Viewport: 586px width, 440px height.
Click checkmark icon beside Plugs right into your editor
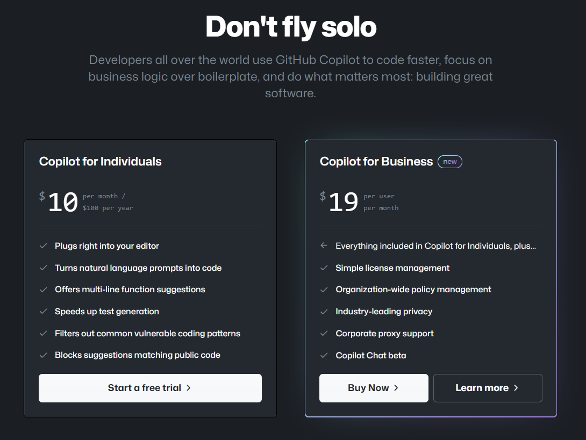44,246
